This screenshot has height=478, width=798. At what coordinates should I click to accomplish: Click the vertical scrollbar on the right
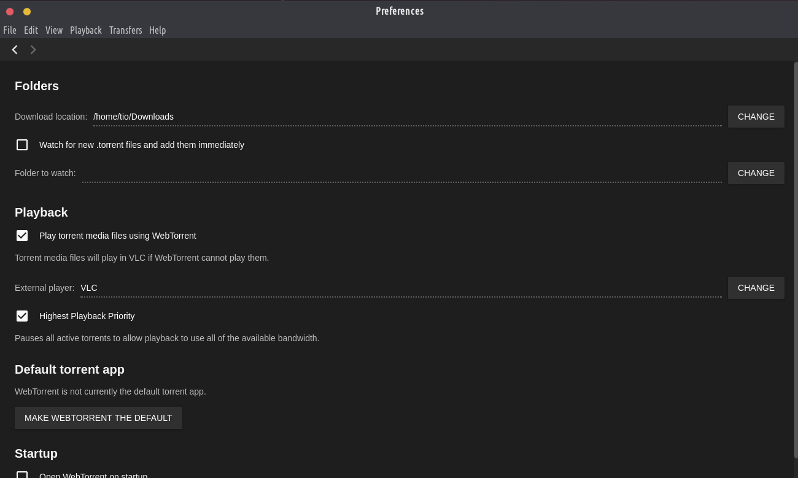click(x=795, y=258)
